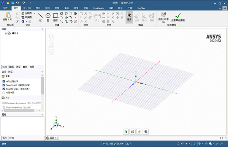
Task: Click the options panel horizontal scrollbar
Action: (19, 111)
